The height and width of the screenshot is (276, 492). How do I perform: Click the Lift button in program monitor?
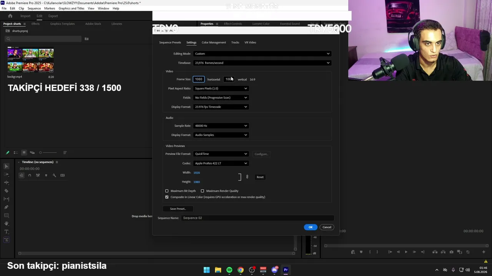[x=435, y=252]
